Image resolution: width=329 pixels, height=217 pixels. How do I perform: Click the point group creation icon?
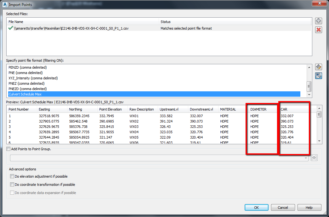coord(314,157)
